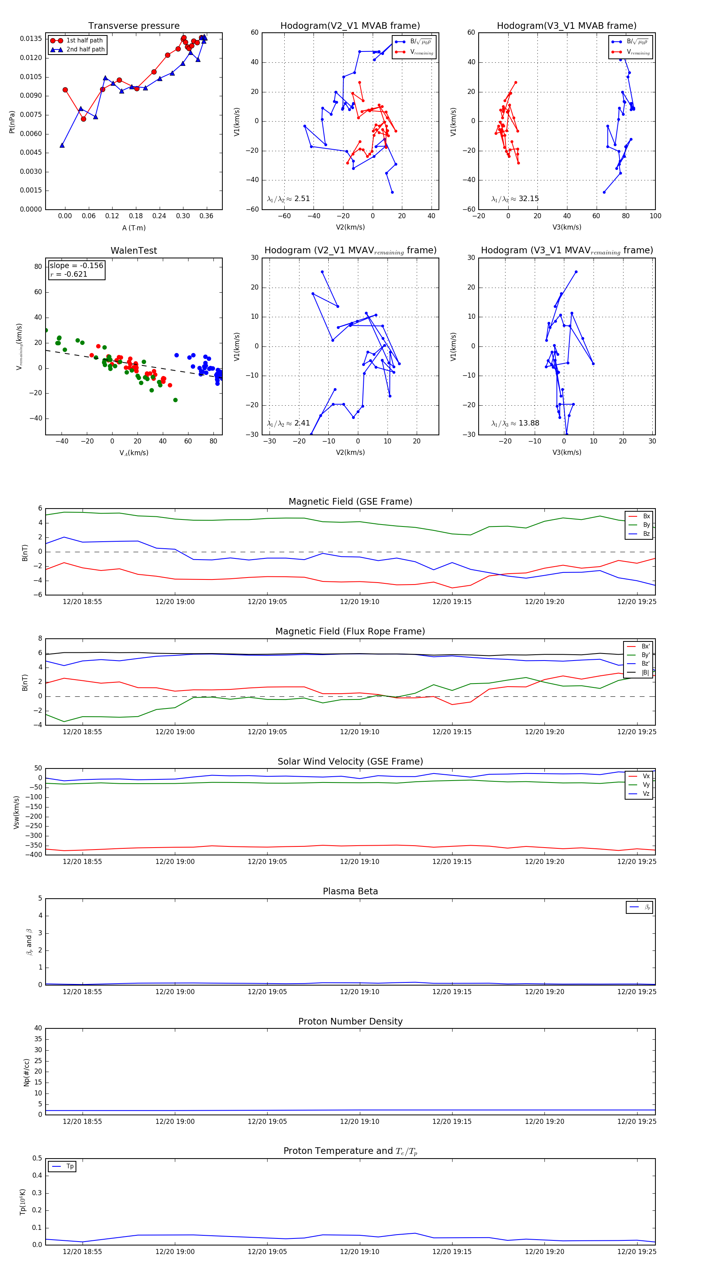The width and height of the screenshot is (701, 1286).
Task: Click '12/20 19:25' tick under Proton Temperature plot
Action: tap(637, 1252)
